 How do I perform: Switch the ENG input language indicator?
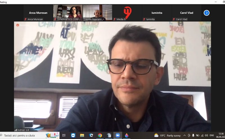pos(212,135)
